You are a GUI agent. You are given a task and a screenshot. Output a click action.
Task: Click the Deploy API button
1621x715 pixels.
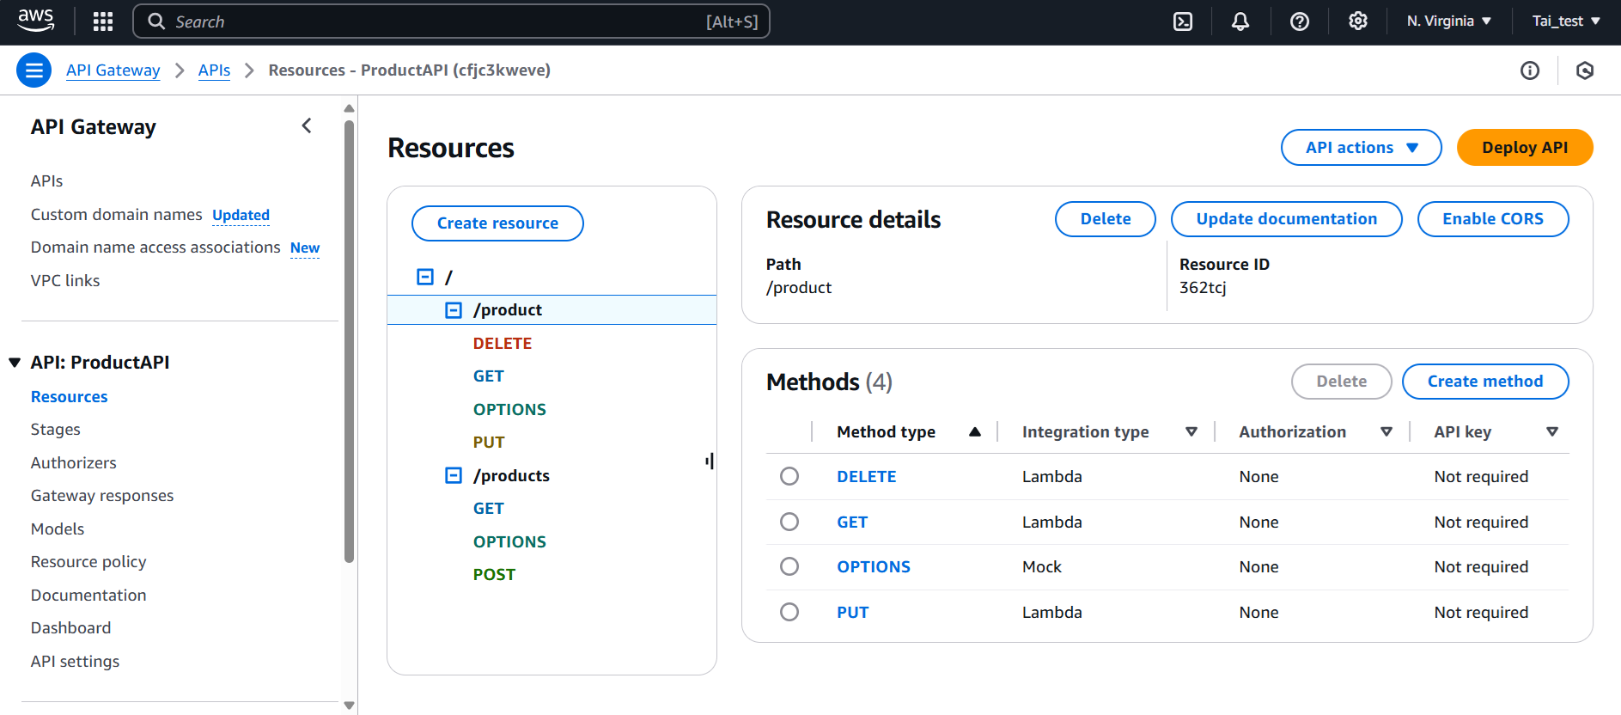[1525, 148]
